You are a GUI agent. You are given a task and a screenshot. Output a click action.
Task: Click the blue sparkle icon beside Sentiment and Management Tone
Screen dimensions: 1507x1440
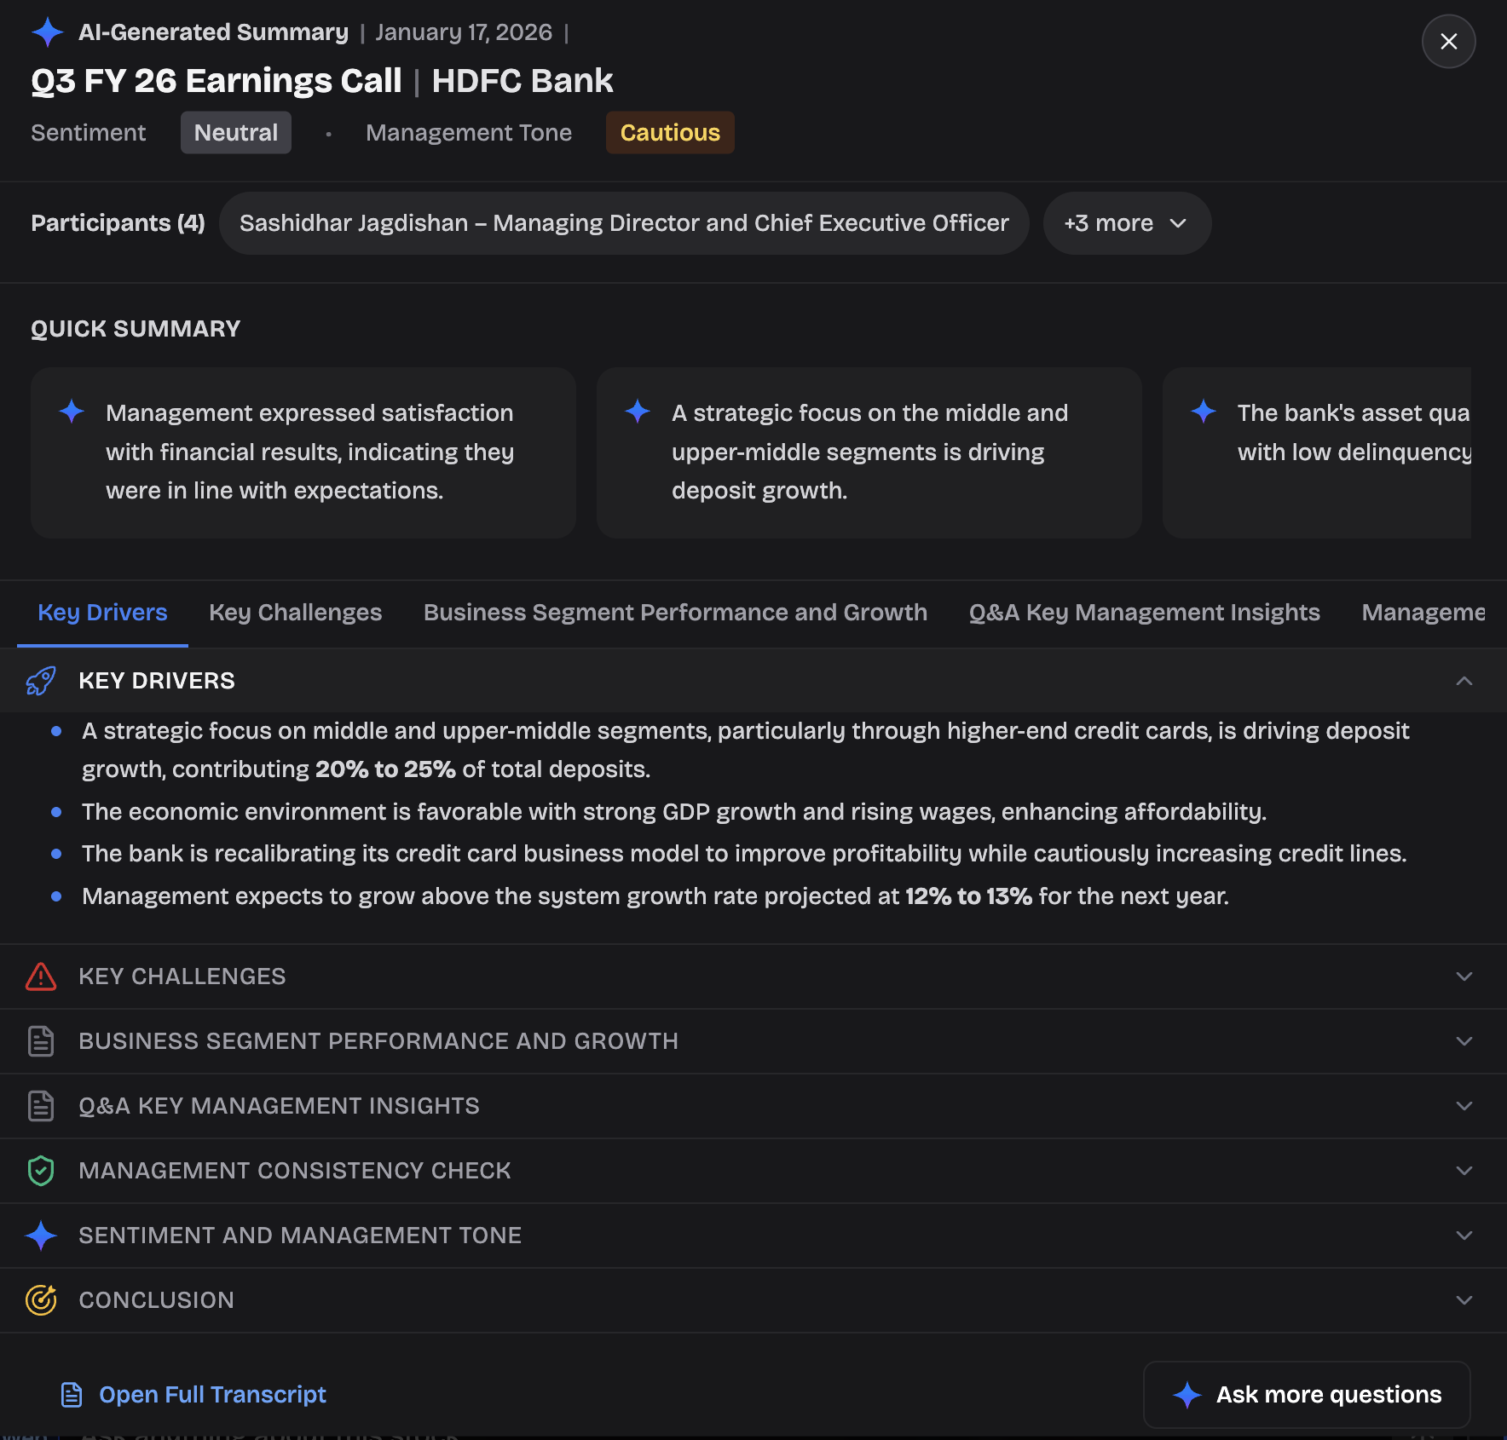41,1236
